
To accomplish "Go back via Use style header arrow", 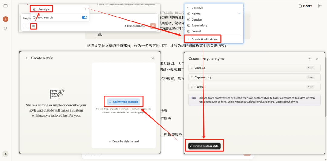I will [188, 8].
